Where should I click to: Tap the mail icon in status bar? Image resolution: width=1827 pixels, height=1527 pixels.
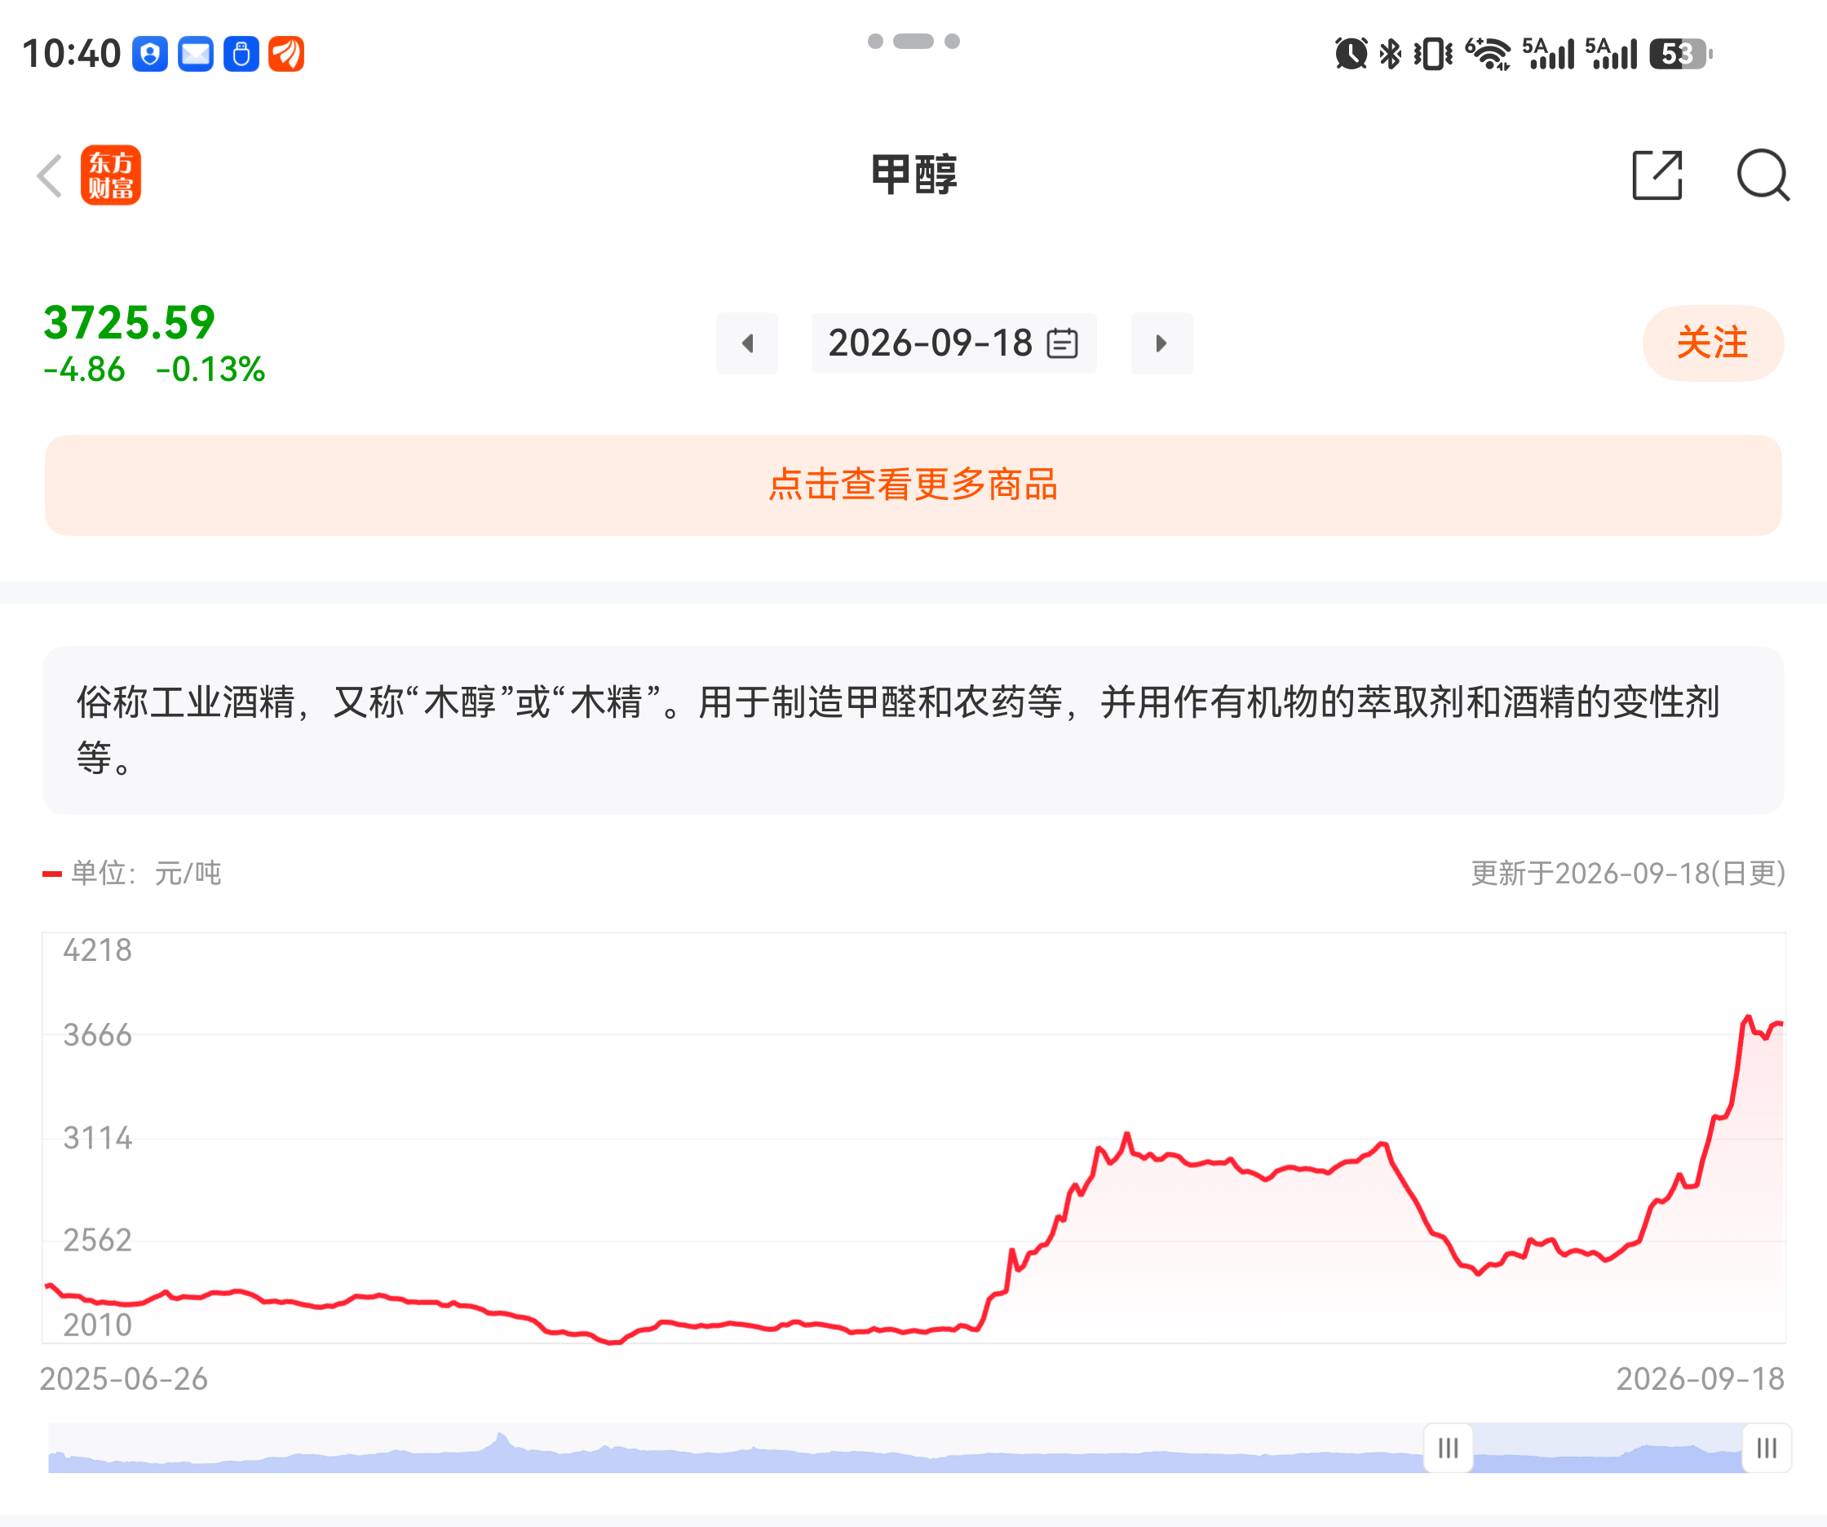(196, 54)
